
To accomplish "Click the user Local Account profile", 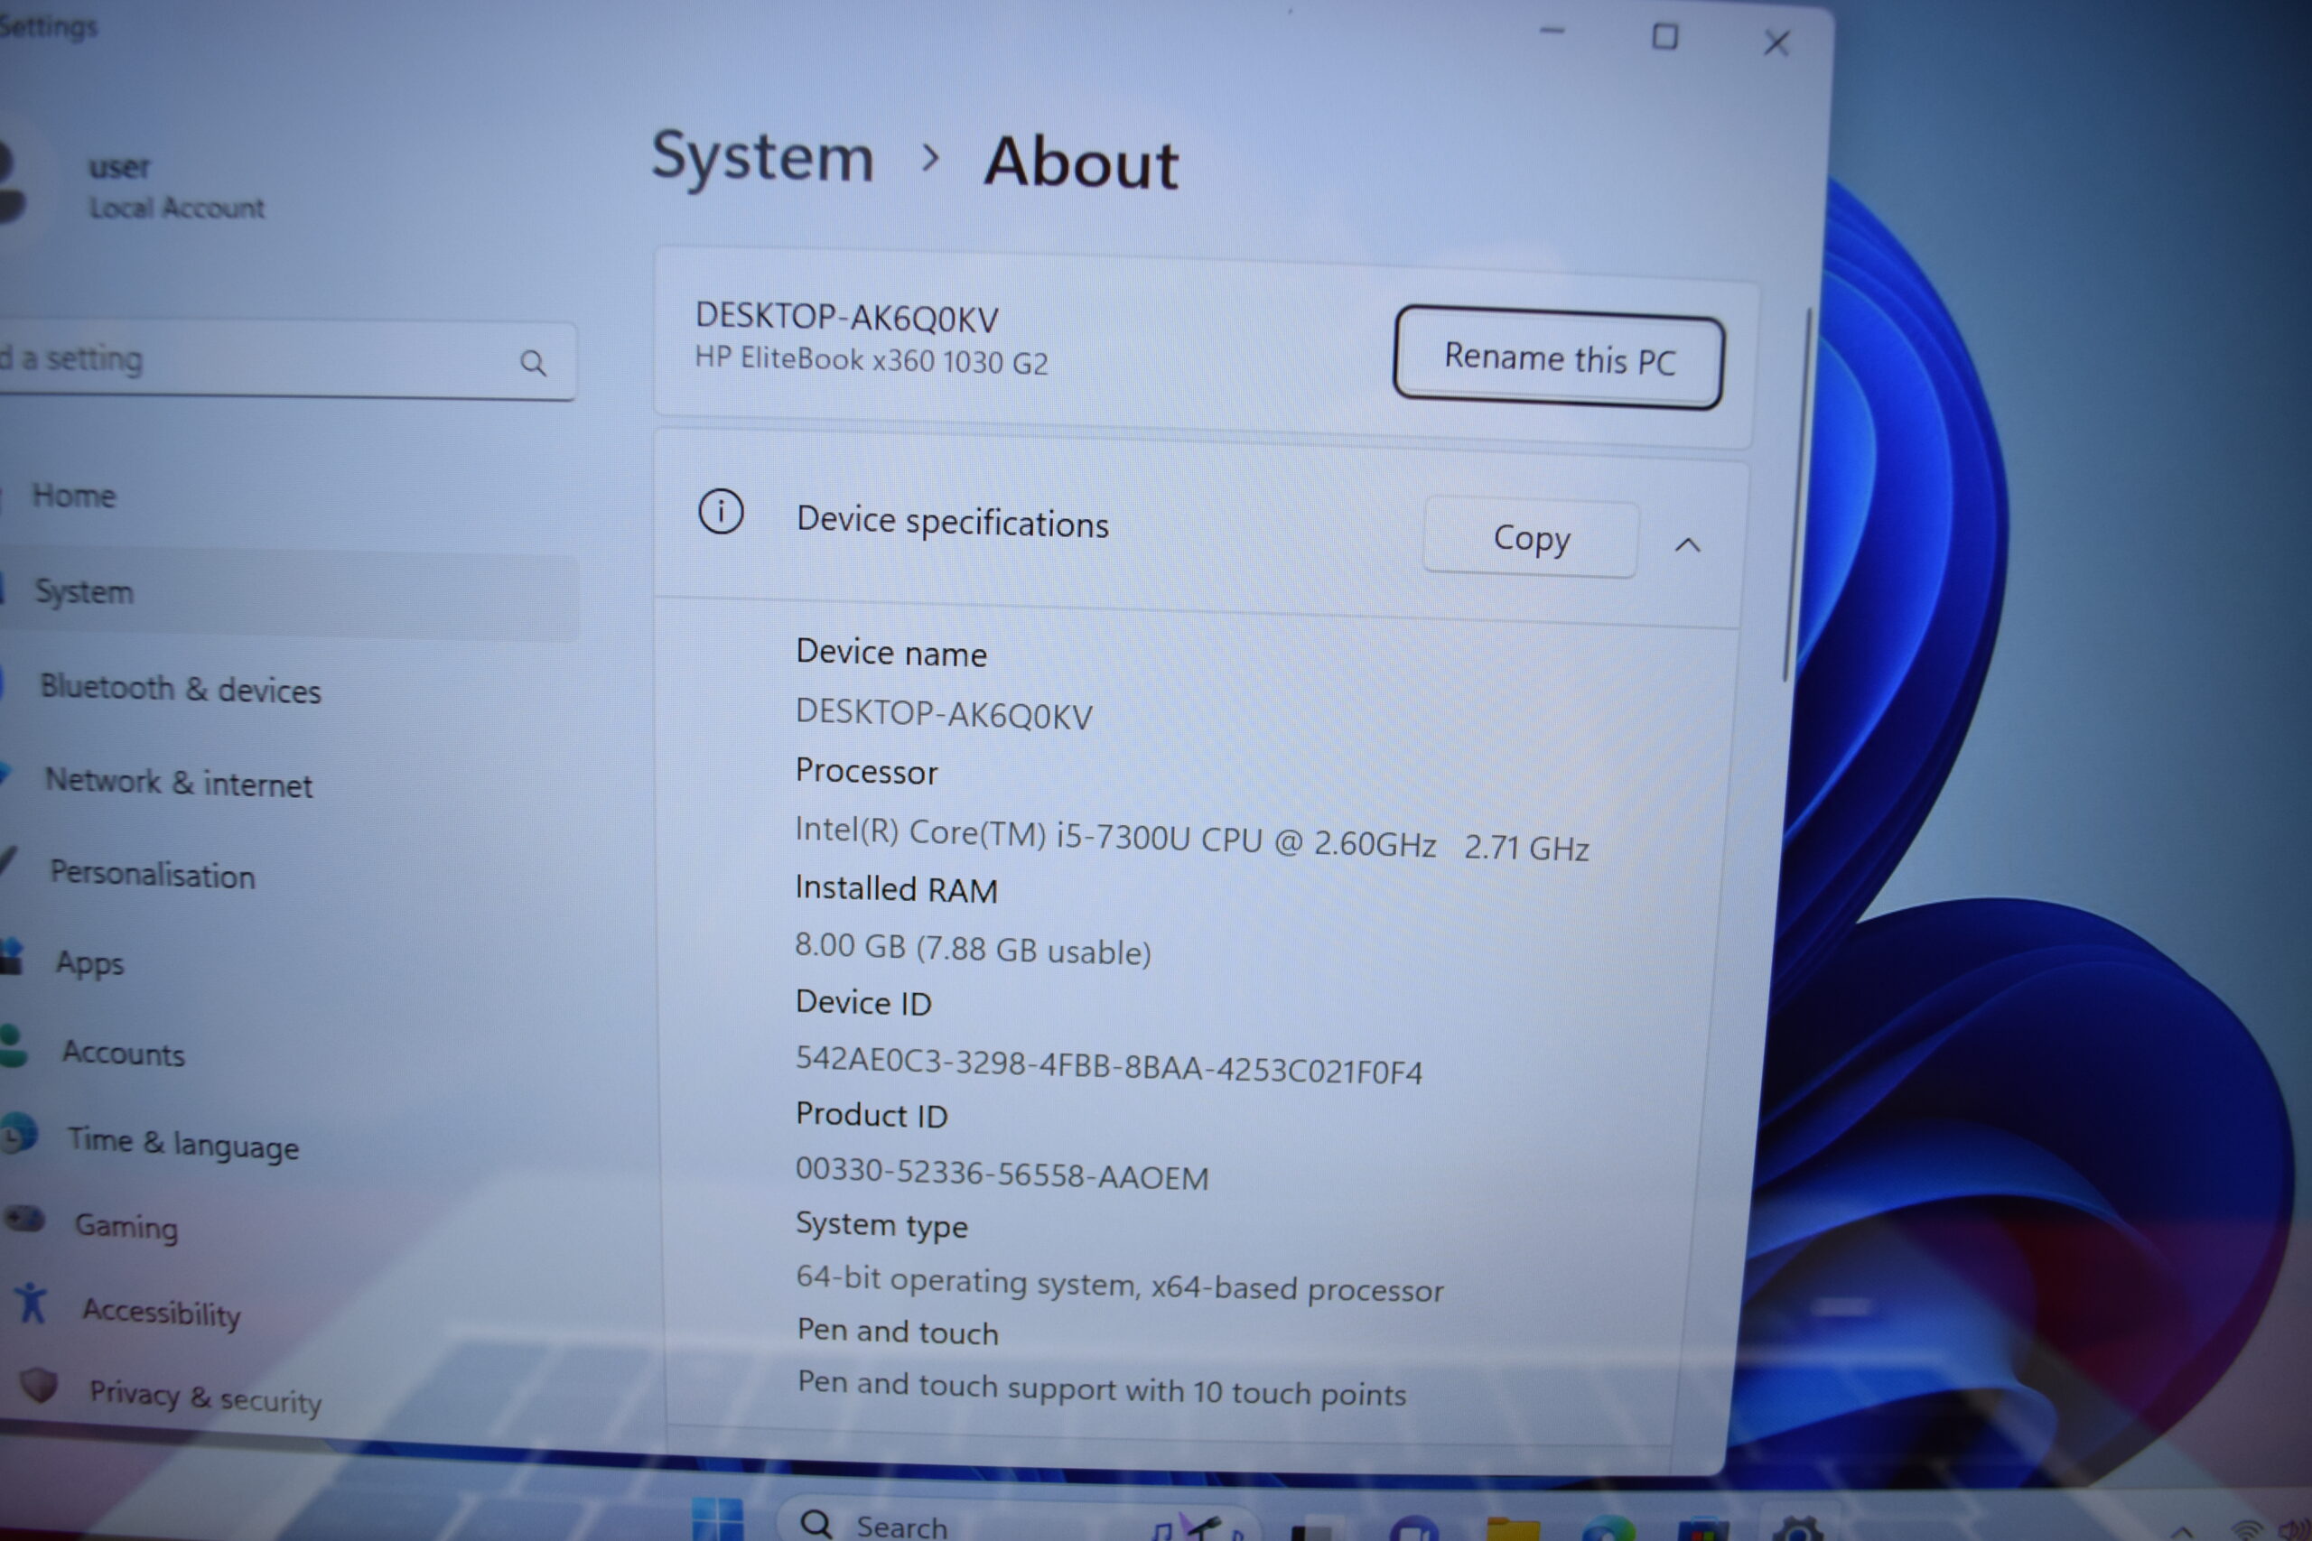I will (134, 187).
